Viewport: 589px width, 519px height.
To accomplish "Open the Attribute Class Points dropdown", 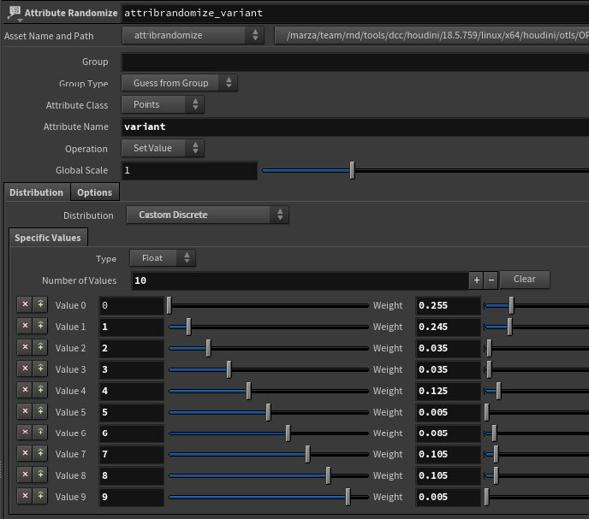I will tap(163, 104).
